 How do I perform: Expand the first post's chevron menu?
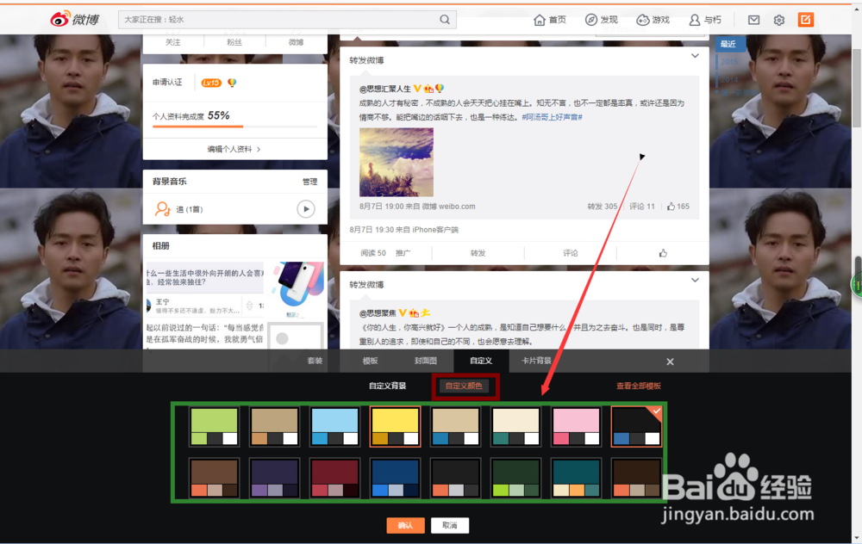pos(695,56)
